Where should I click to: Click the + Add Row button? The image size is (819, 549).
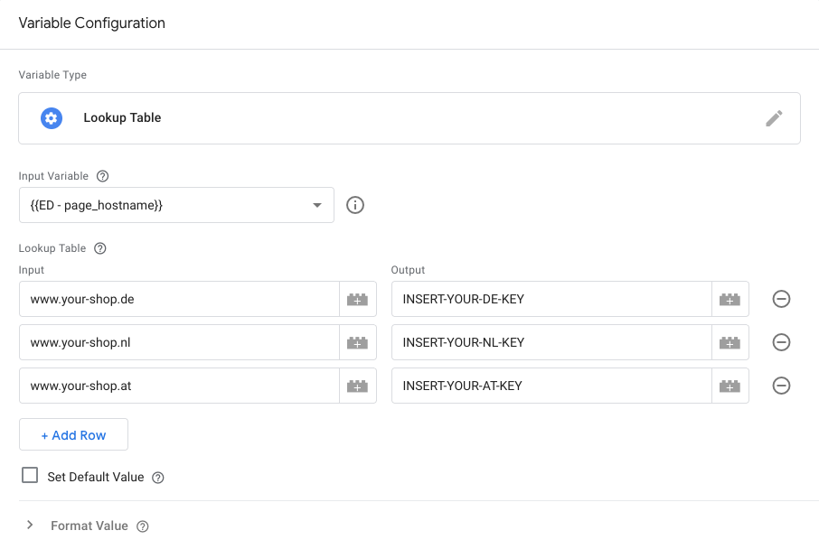coord(73,434)
